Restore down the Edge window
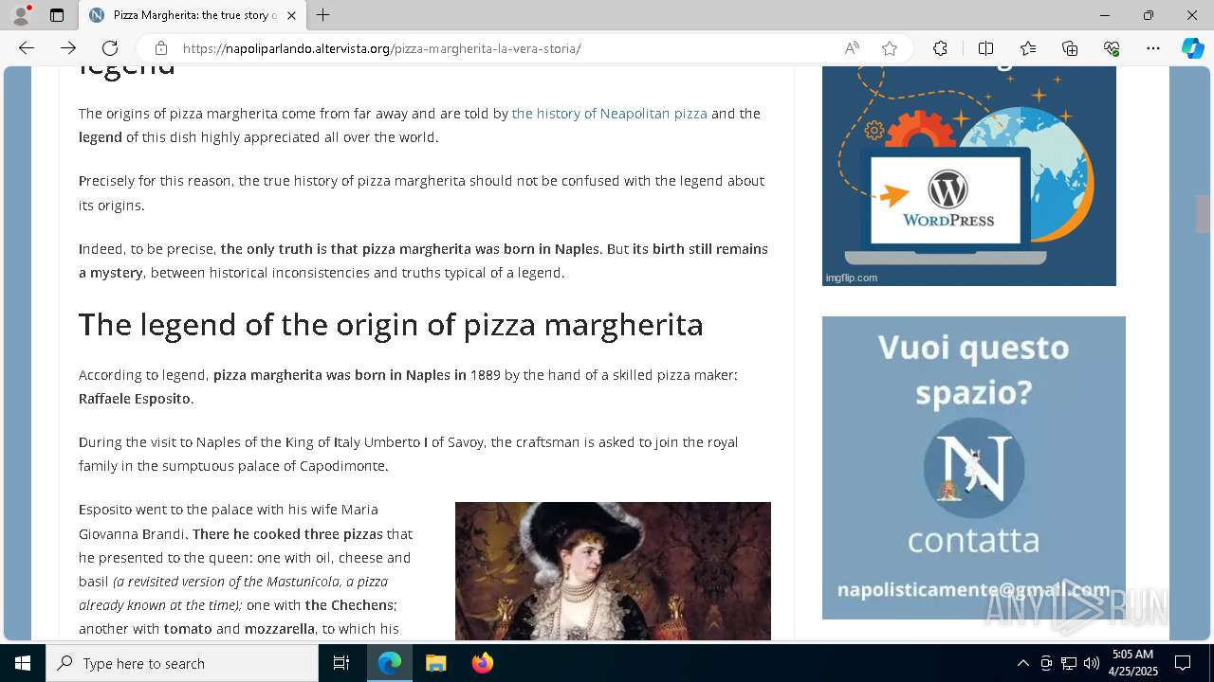 (1149, 15)
